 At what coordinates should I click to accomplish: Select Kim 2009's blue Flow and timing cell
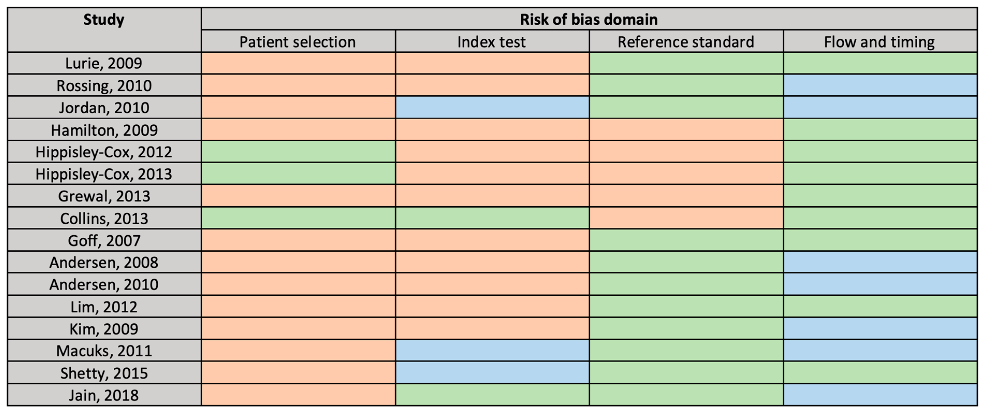(x=880, y=328)
